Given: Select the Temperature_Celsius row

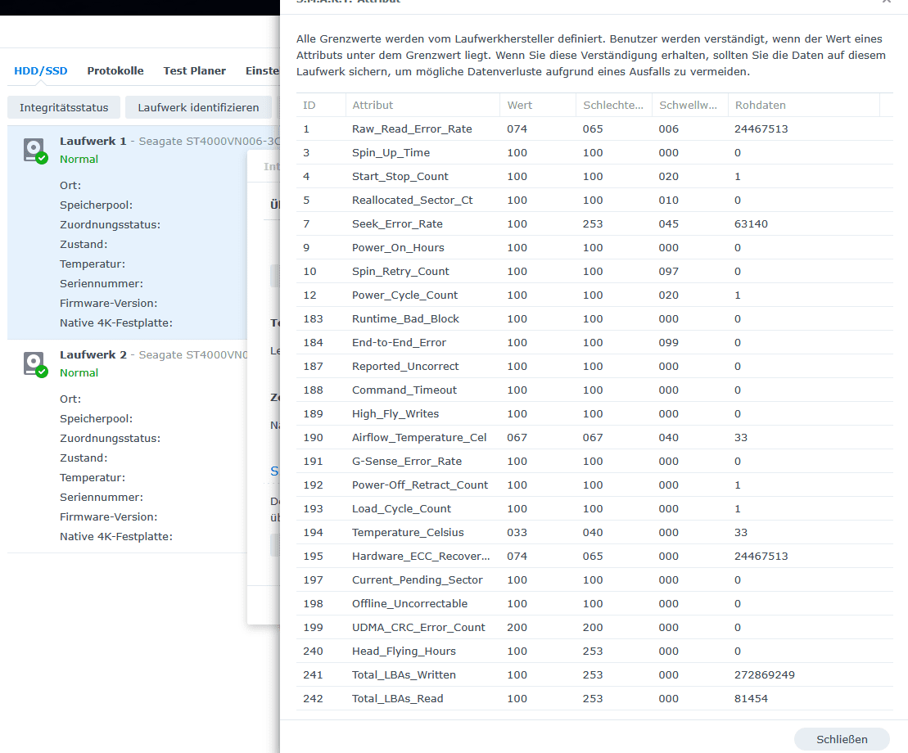Looking at the screenshot, I should (x=594, y=532).
